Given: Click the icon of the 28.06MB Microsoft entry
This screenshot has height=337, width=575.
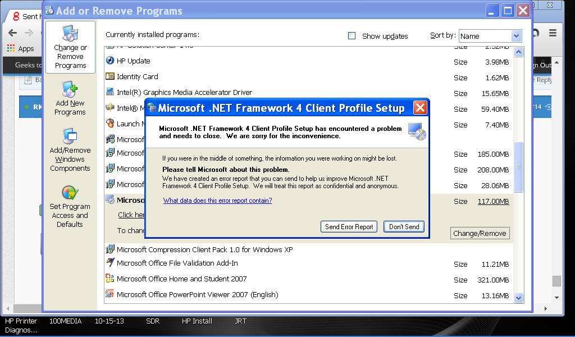Looking at the screenshot, I should pos(110,184).
